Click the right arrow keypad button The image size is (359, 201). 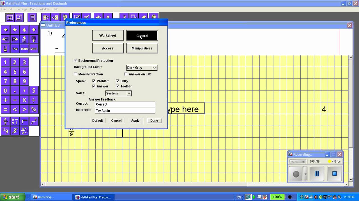click(x=15, y=30)
